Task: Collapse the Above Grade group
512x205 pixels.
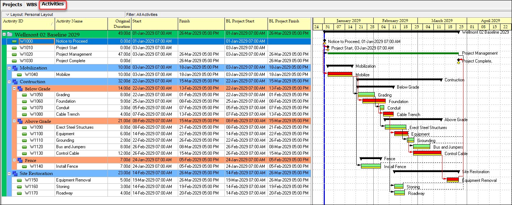Action: click(14, 121)
